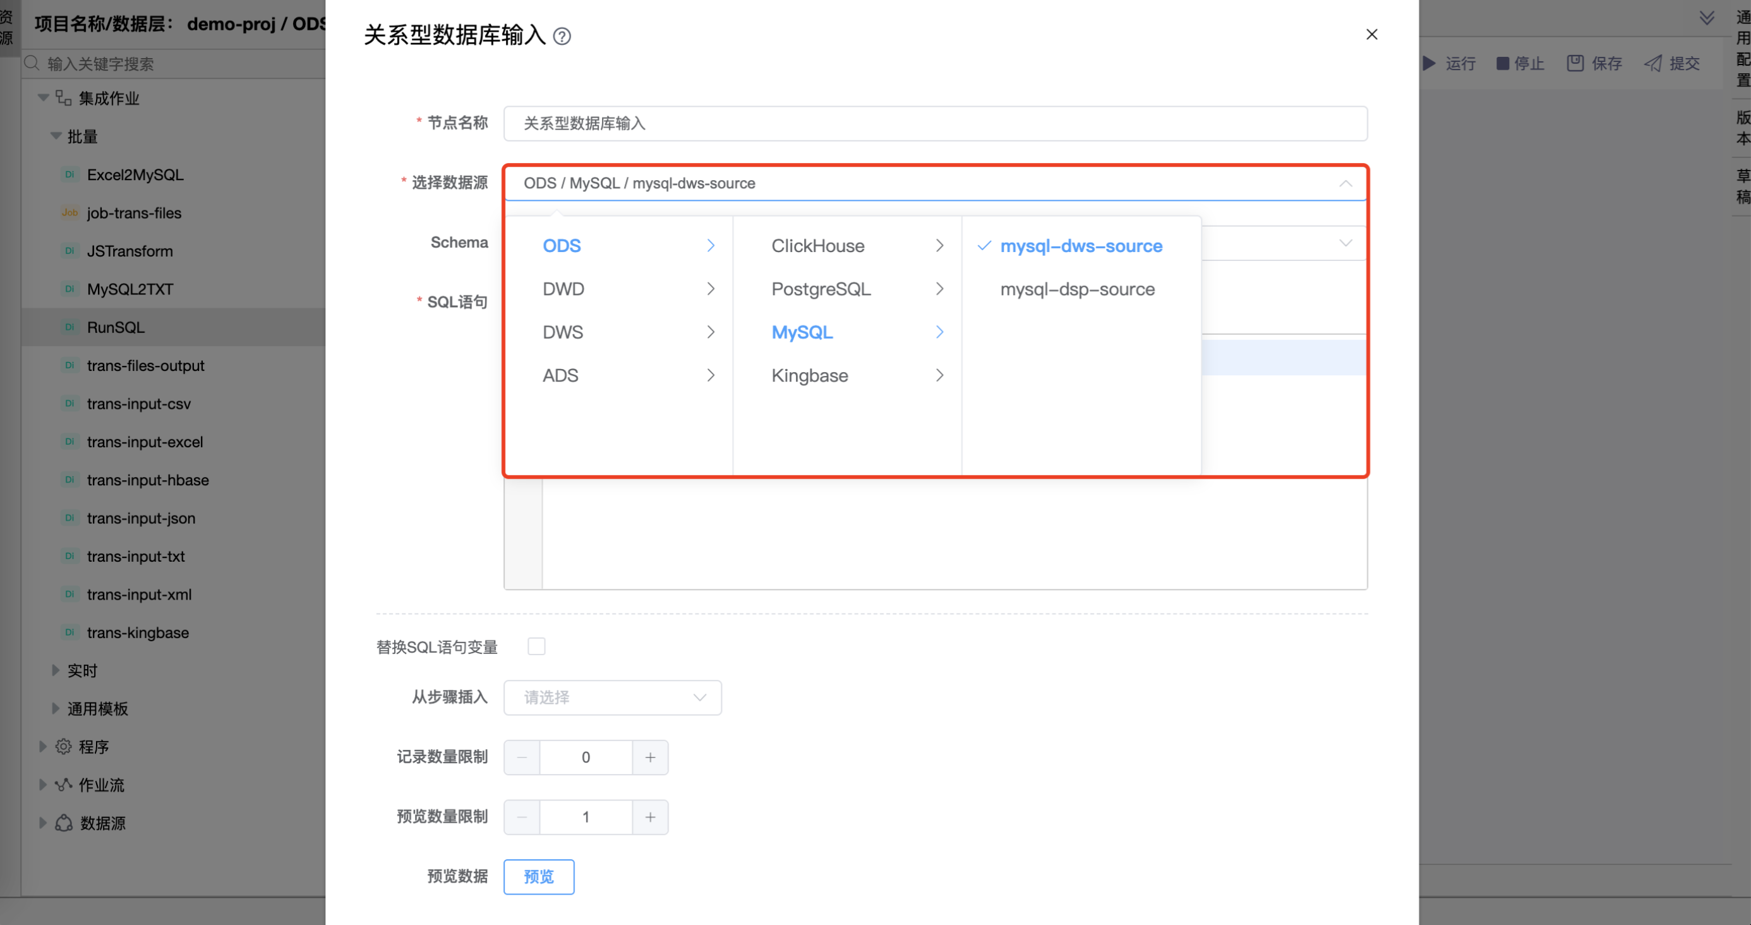Enable 替换SQL语句变量 checkbox

(536, 646)
